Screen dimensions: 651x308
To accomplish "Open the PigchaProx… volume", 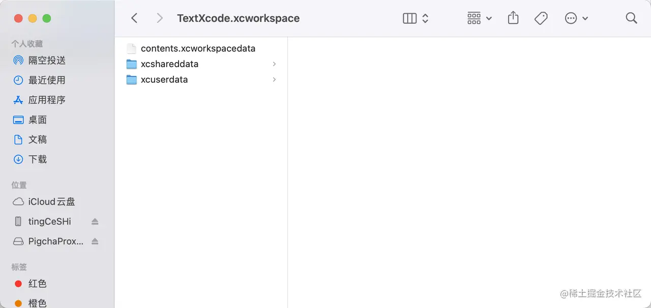I will [x=56, y=241].
